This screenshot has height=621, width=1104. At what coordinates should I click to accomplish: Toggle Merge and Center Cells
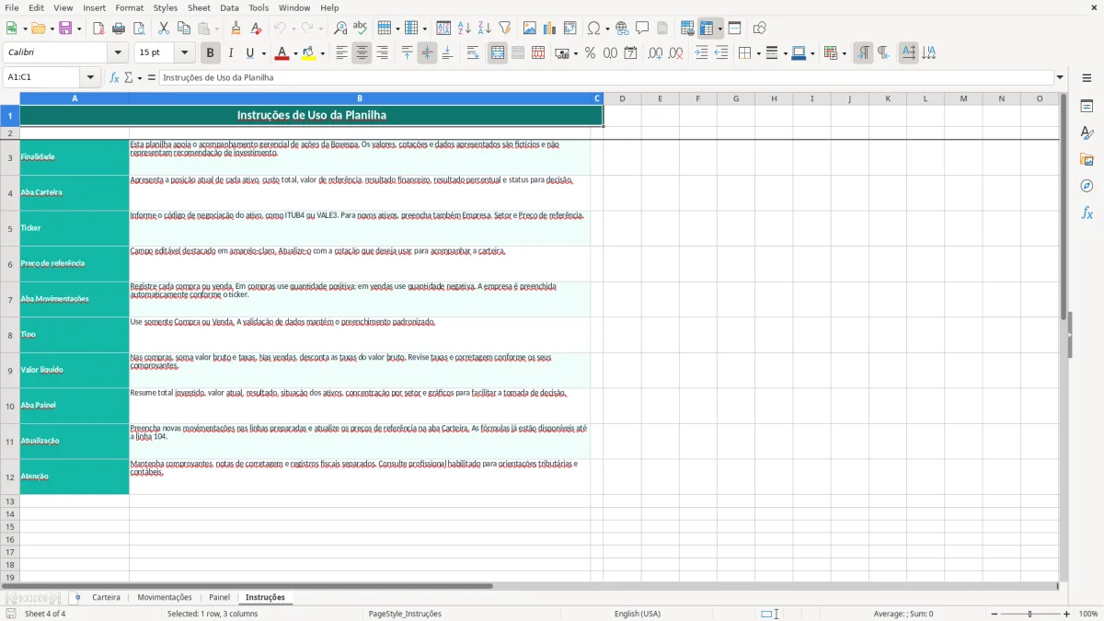pyautogui.click(x=498, y=53)
